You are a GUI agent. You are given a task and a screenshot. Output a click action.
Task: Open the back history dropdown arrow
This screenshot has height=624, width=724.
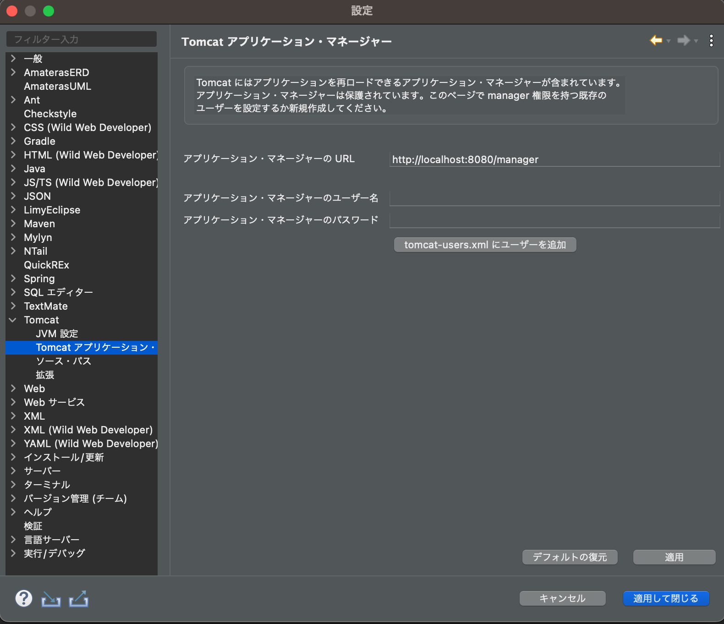[x=669, y=41]
